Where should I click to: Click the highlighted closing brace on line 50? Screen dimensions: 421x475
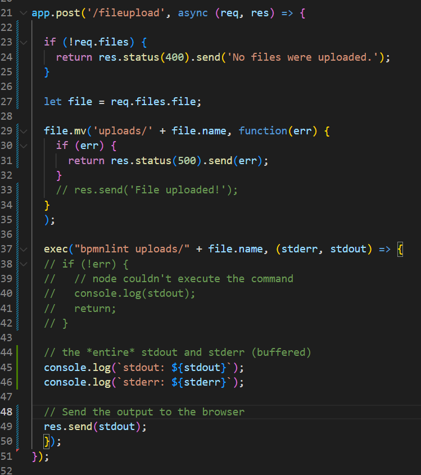pos(47,441)
